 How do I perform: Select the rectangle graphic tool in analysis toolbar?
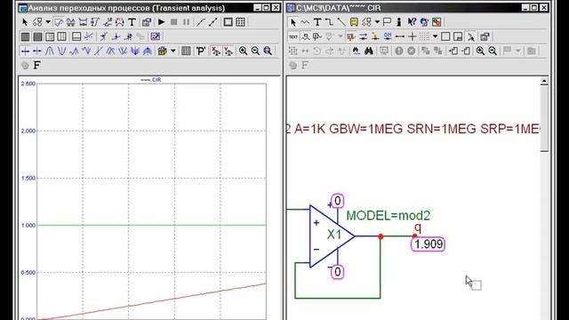[x=228, y=22]
